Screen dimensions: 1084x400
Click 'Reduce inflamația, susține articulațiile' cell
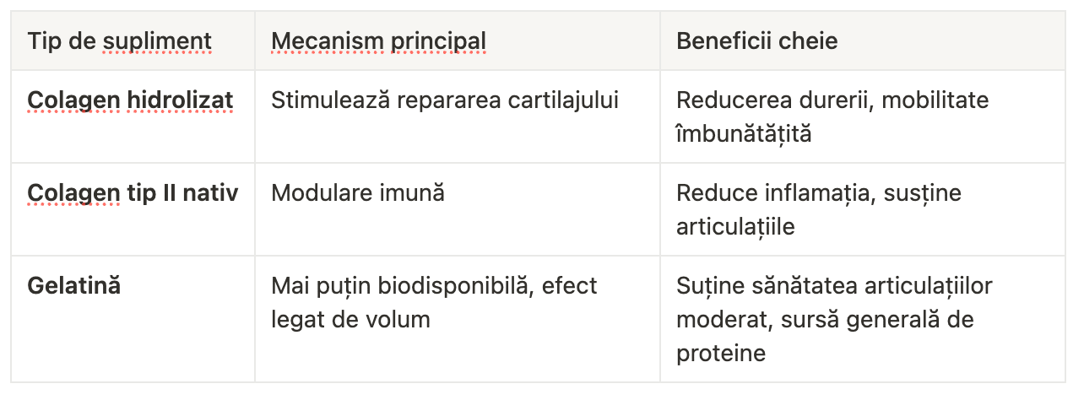pyautogui.click(x=863, y=209)
